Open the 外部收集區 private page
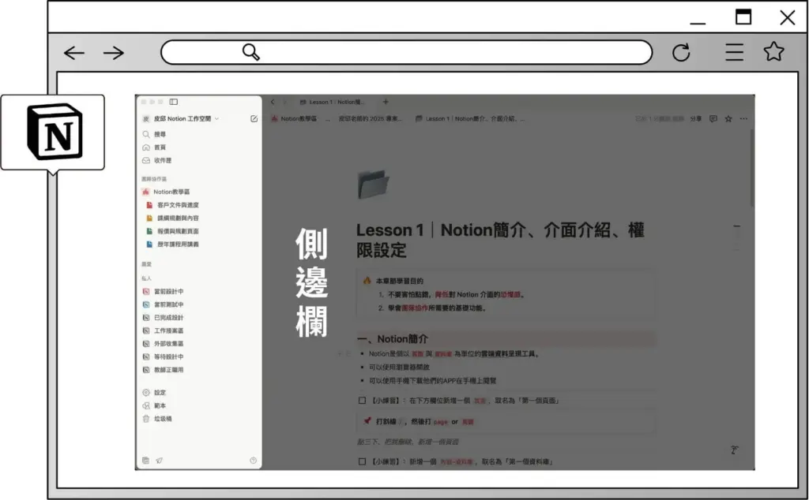This screenshot has width=809, height=500. [x=163, y=344]
